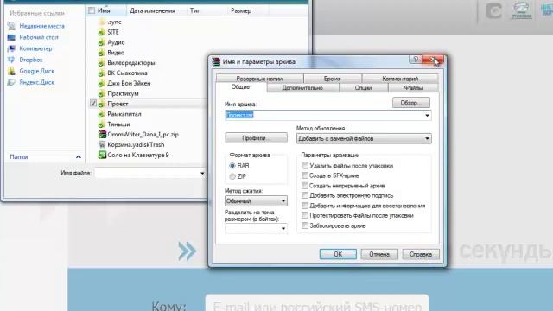The height and width of the screenshot is (311, 553).
Task: Switch to Комментарий tab
Action: 400,79
